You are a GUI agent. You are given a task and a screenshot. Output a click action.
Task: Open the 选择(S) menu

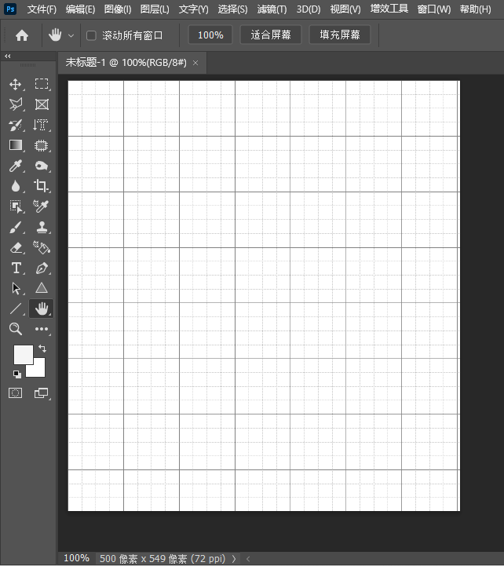click(233, 9)
